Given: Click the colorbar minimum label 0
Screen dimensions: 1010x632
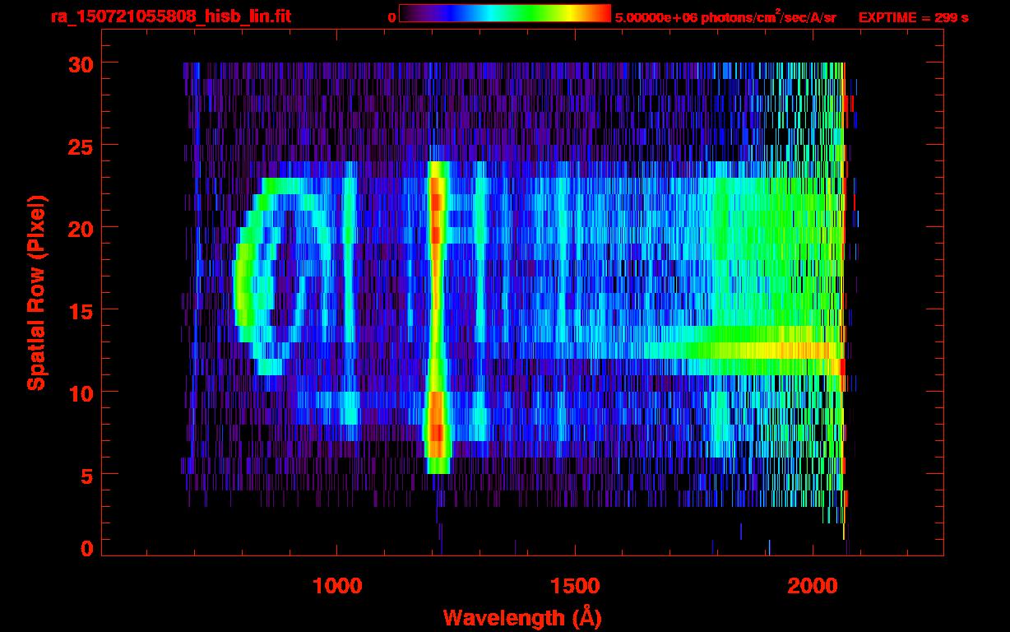Looking at the screenshot, I should (x=391, y=17).
